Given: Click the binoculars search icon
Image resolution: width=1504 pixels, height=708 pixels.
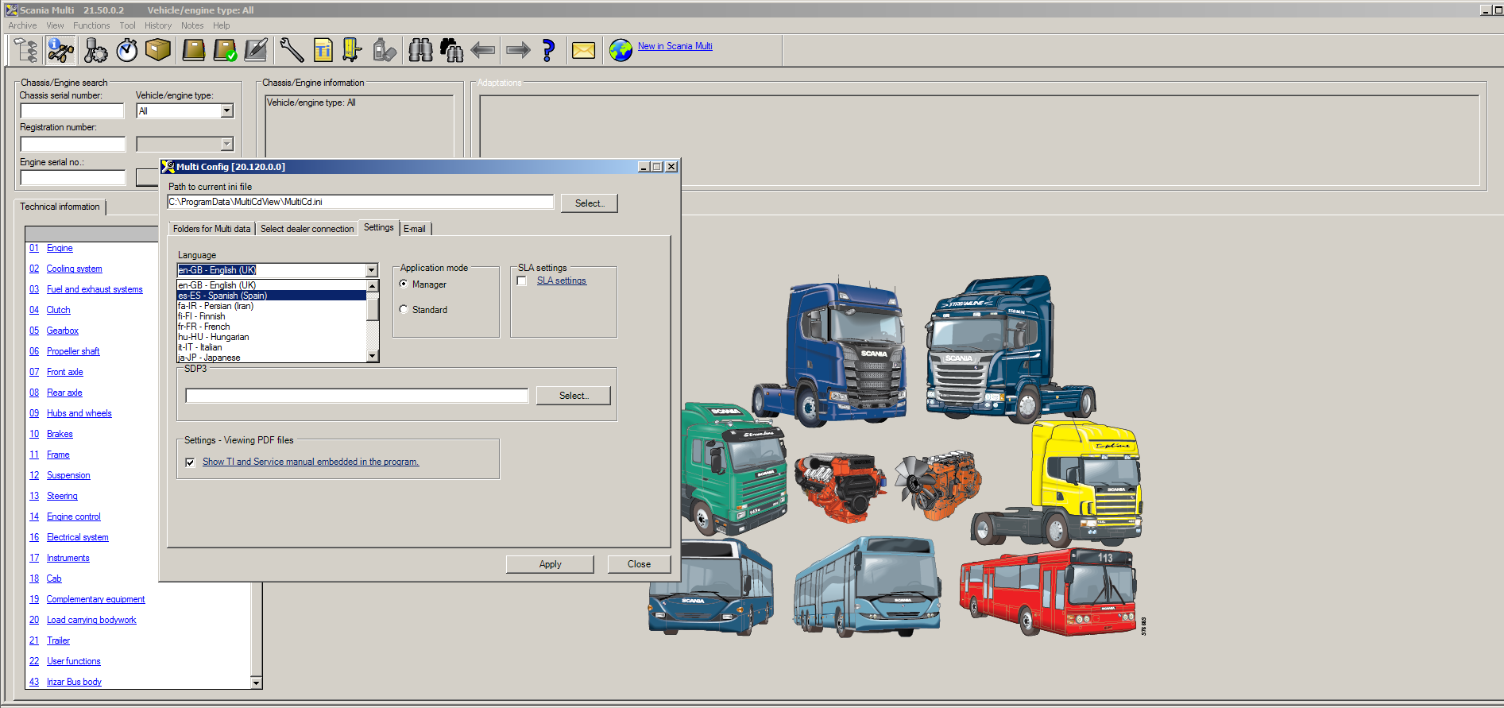Looking at the screenshot, I should pos(420,50).
